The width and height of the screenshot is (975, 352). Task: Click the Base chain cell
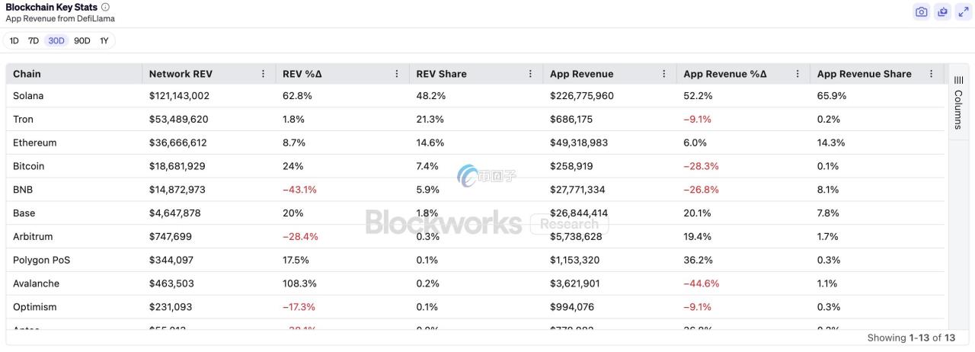[x=24, y=213]
